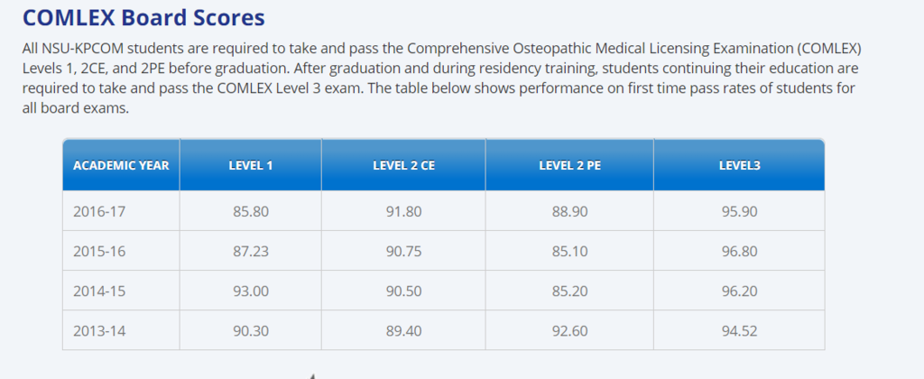Click the 2014-15 academic year cell
Image resolution: width=924 pixels, height=379 pixels.
tap(98, 291)
